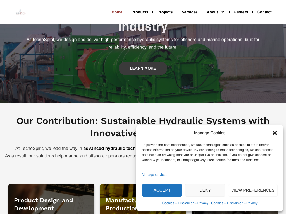Click the TecnoSpirit logo in the header

tap(20, 12)
